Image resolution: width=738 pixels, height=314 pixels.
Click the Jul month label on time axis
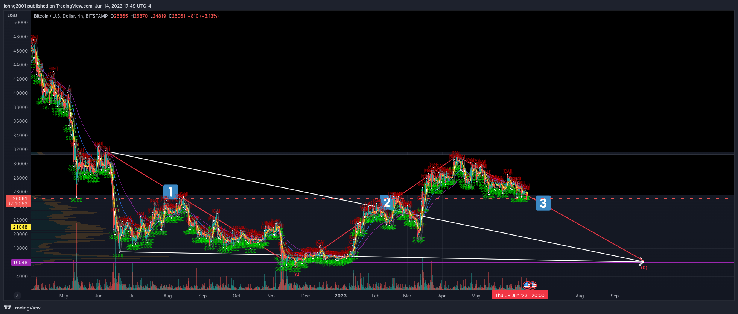[133, 296]
